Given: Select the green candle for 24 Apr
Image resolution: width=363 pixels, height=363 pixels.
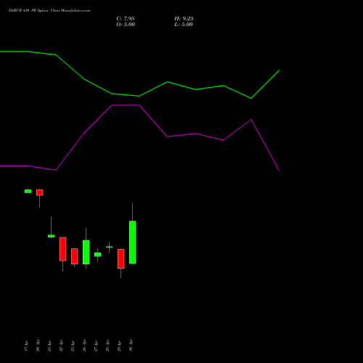Looking at the screenshot, I should (86, 252).
